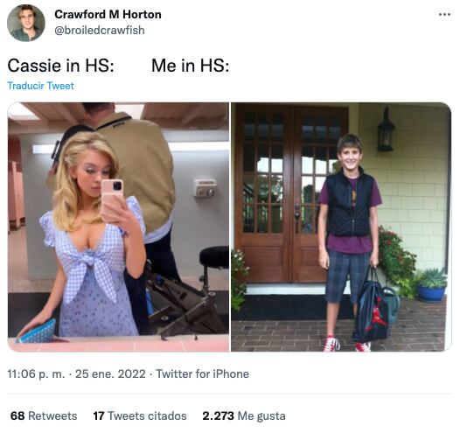Click Crawford M Horton's profile avatar

click(x=26, y=23)
